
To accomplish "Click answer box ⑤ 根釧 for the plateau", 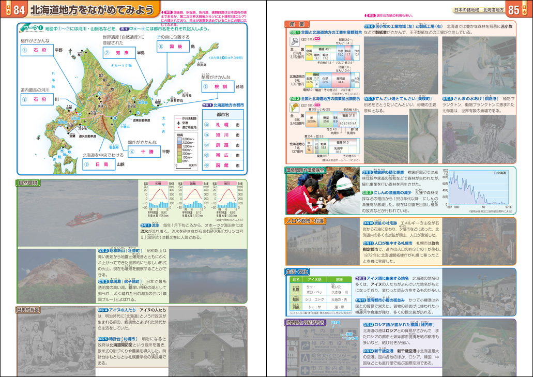I will point(218,87).
